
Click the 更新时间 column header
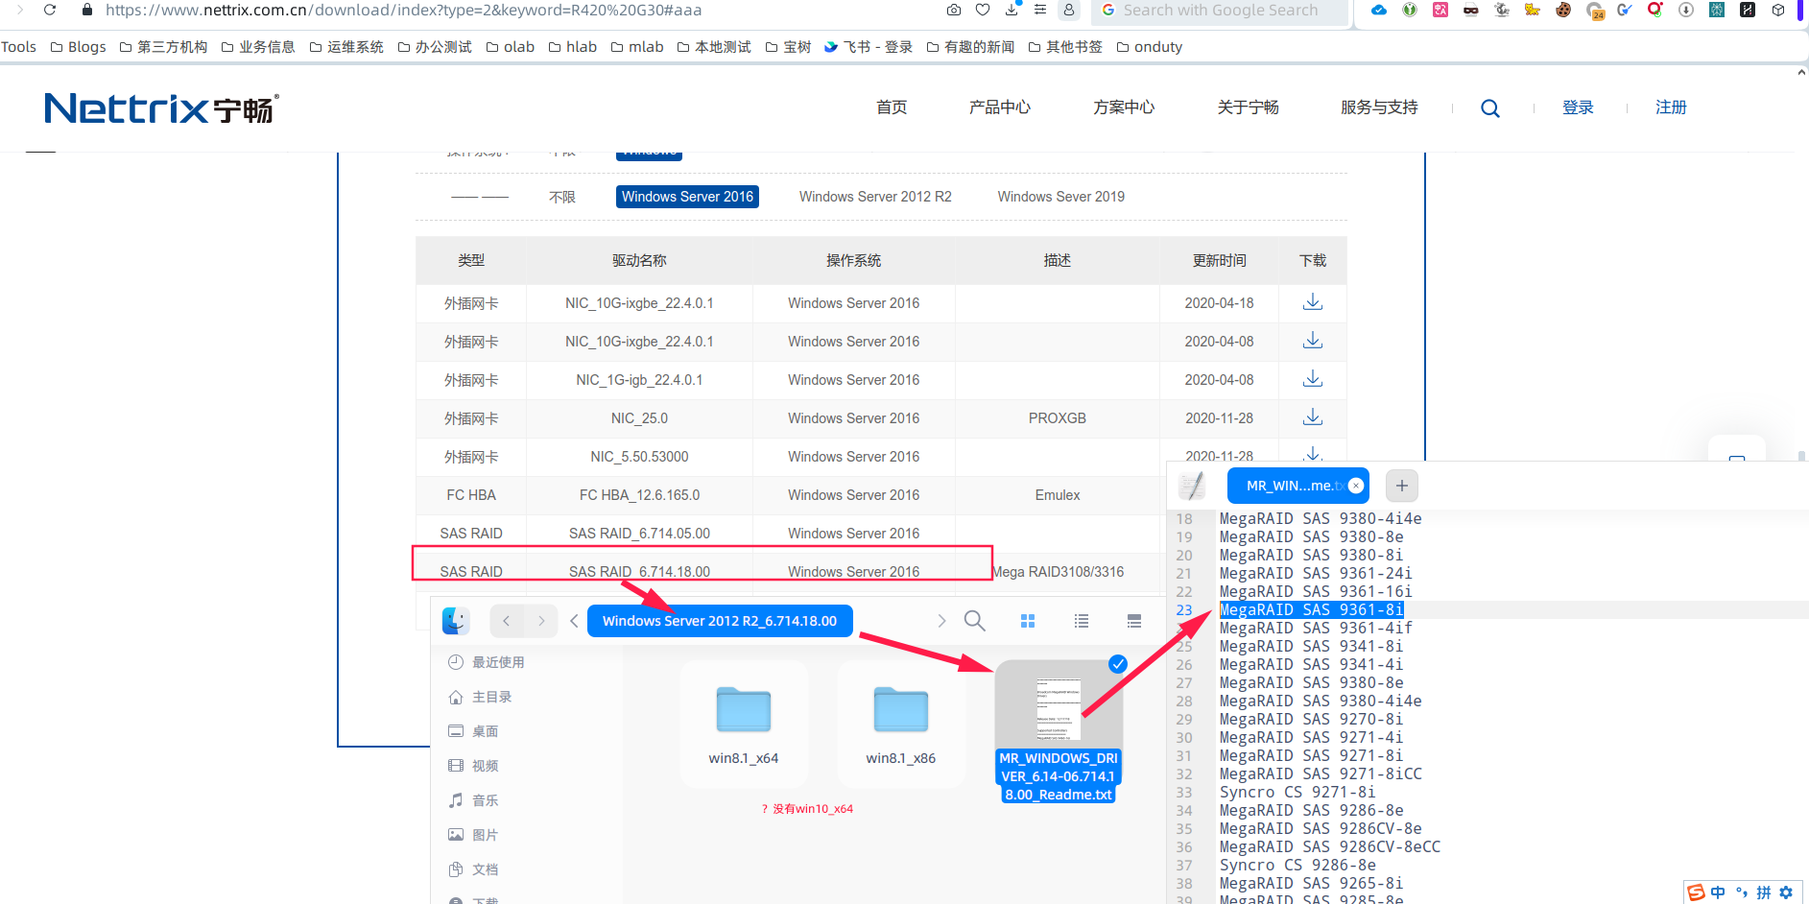[x=1219, y=260]
